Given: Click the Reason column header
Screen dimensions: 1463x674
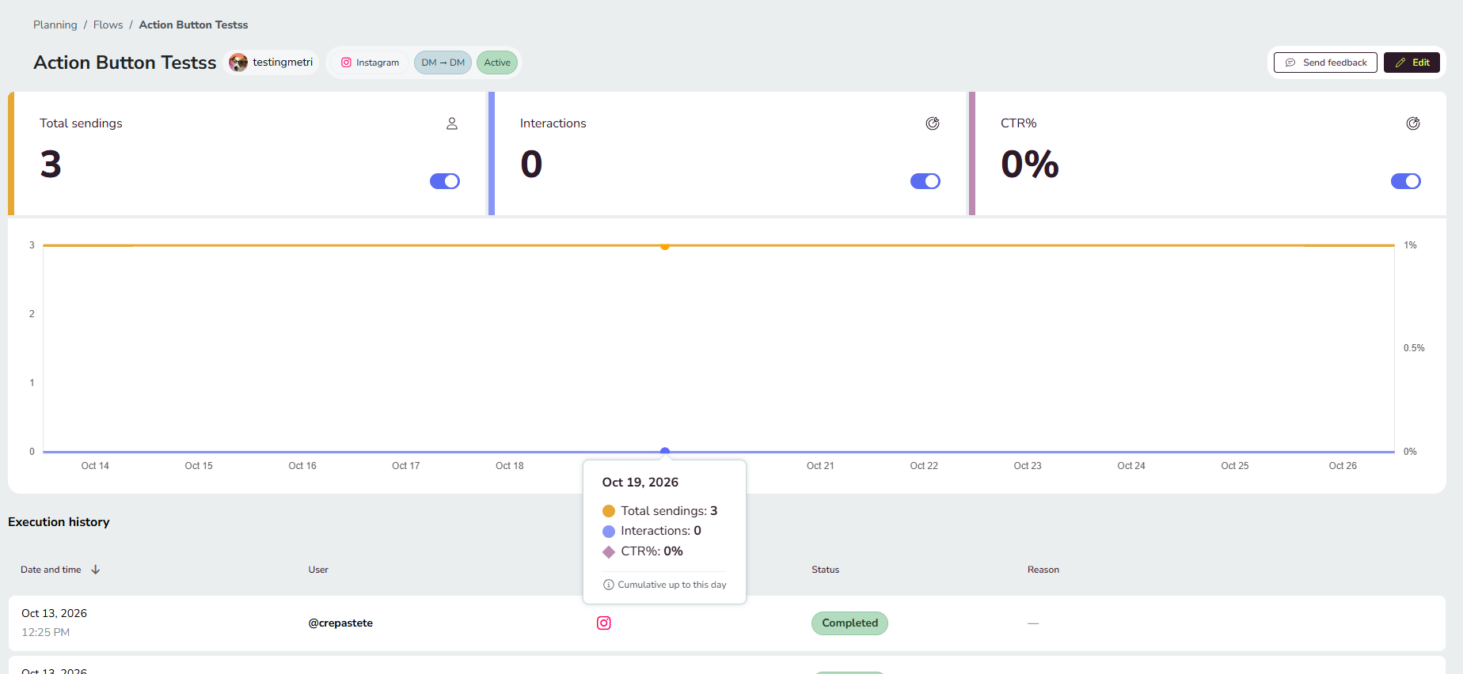Looking at the screenshot, I should click(1043, 570).
